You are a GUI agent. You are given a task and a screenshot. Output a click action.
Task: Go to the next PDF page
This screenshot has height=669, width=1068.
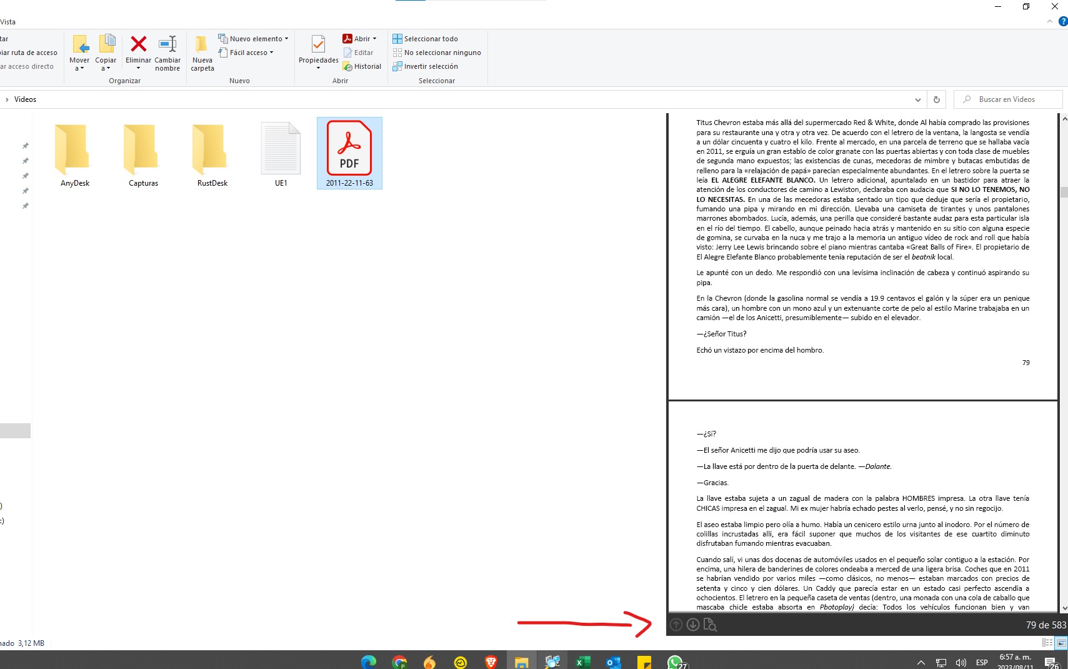693,625
